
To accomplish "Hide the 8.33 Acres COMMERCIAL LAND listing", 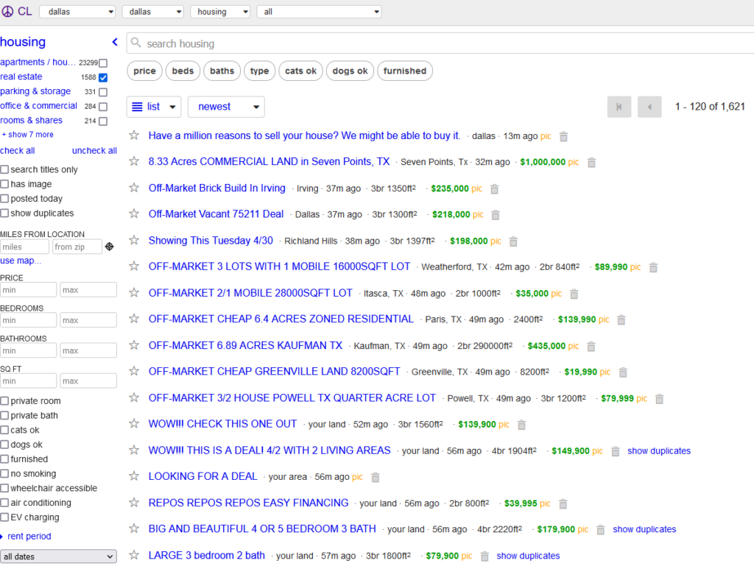I will [591, 163].
